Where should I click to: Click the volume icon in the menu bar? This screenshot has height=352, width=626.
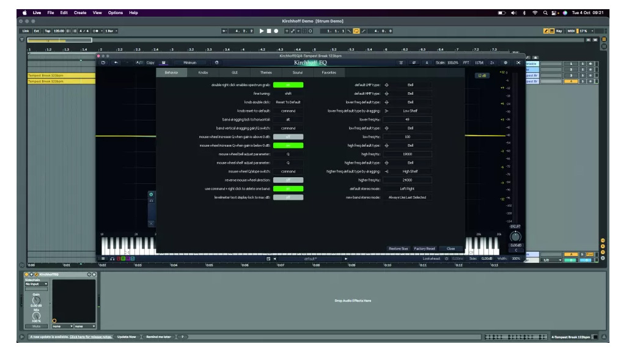tap(514, 13)
